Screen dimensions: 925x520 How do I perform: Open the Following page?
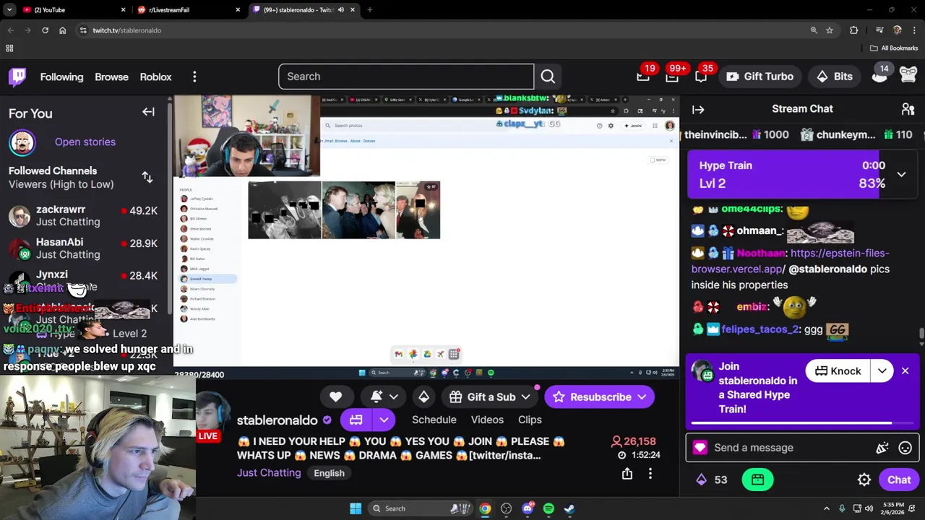[61, 77]
